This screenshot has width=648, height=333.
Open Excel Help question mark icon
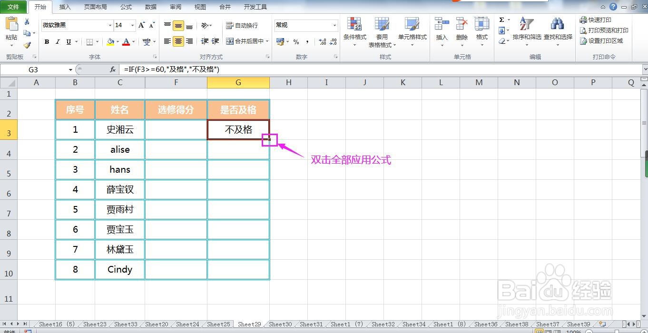point(613,7)
